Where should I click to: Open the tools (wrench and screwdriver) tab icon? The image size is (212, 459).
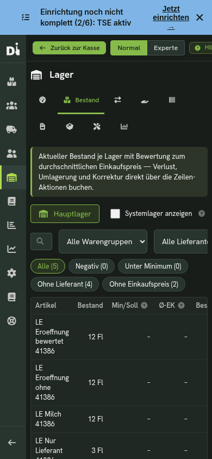pyautogui.click(x=97, y=127)
